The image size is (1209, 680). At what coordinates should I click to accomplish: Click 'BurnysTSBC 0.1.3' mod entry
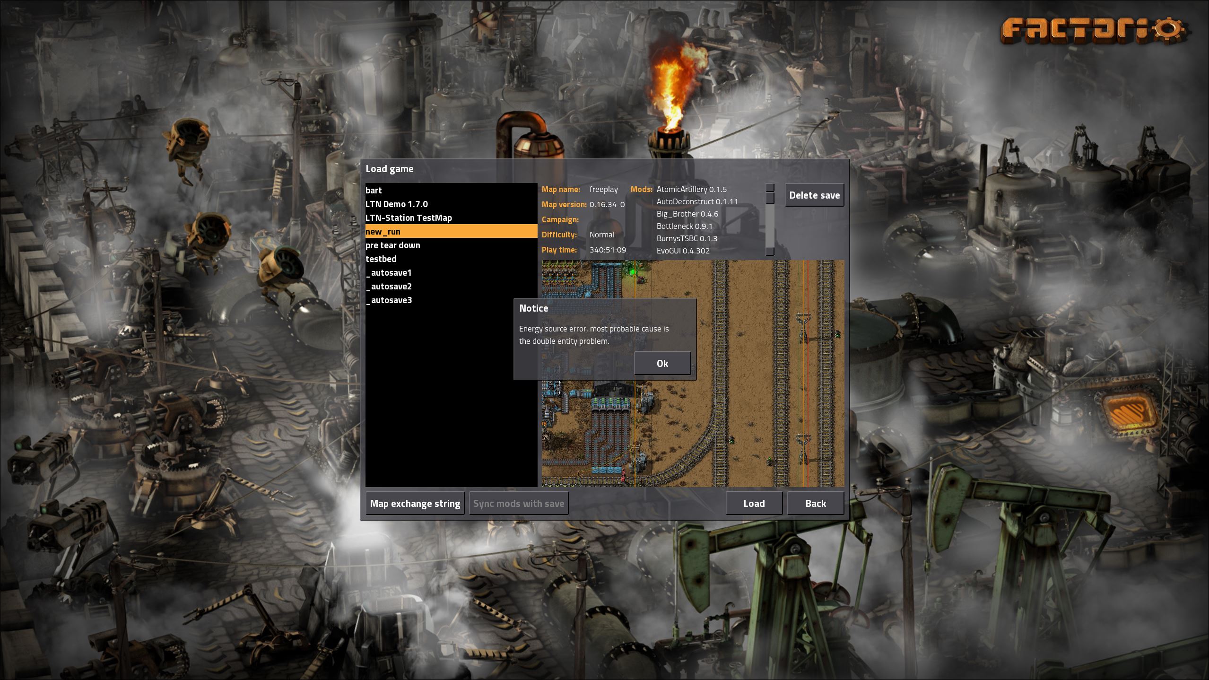point(687,238)
